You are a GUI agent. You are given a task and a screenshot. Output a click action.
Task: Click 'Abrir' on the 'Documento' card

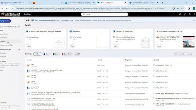tap(73, 46)
